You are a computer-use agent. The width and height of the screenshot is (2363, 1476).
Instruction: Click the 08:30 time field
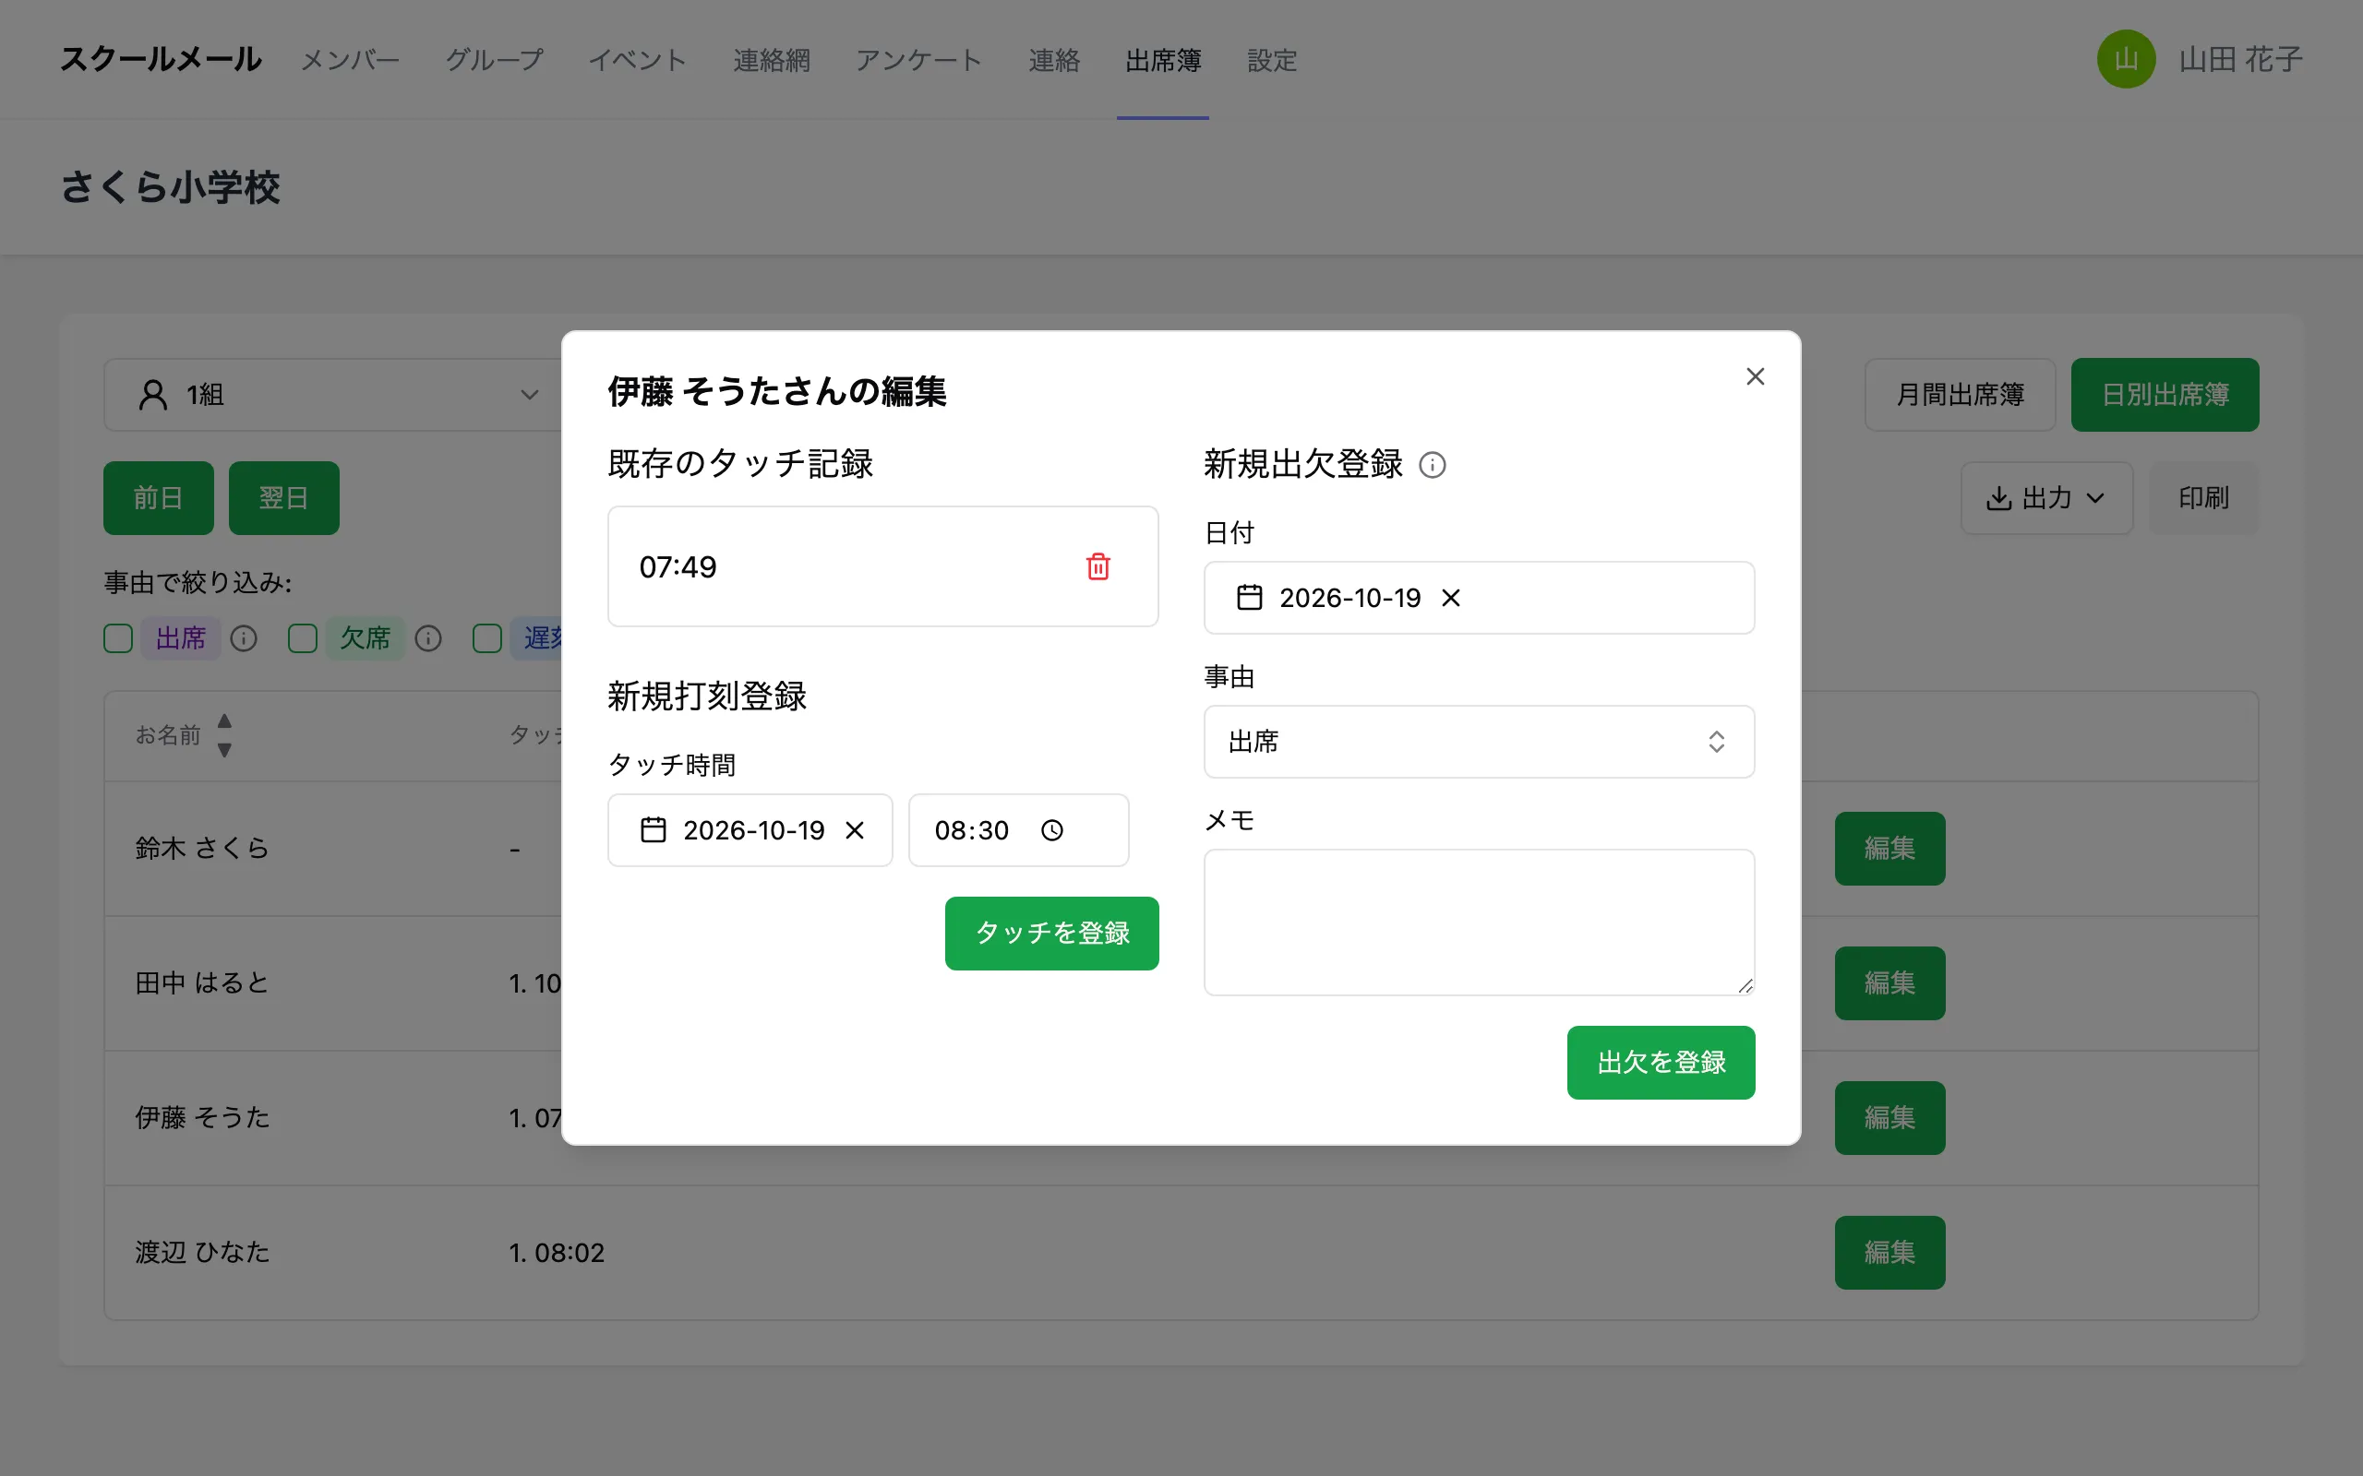tap(1018, 829)
